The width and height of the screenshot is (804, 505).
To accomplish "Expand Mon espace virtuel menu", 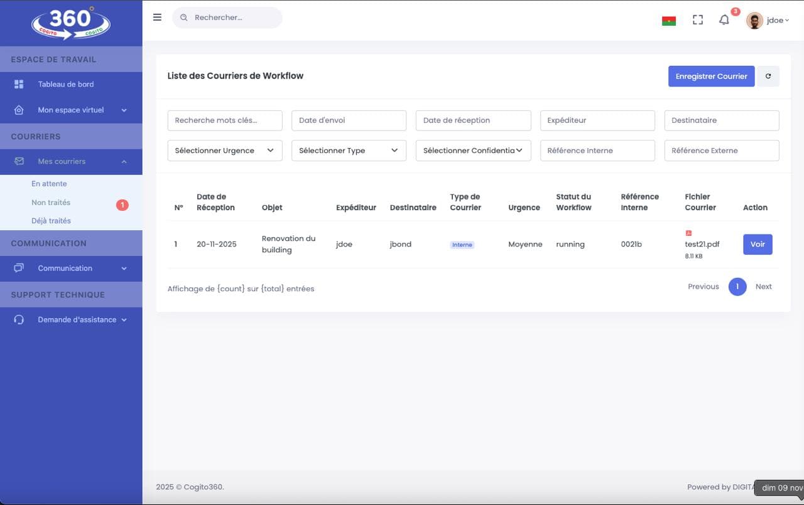I will coord(71,110).
